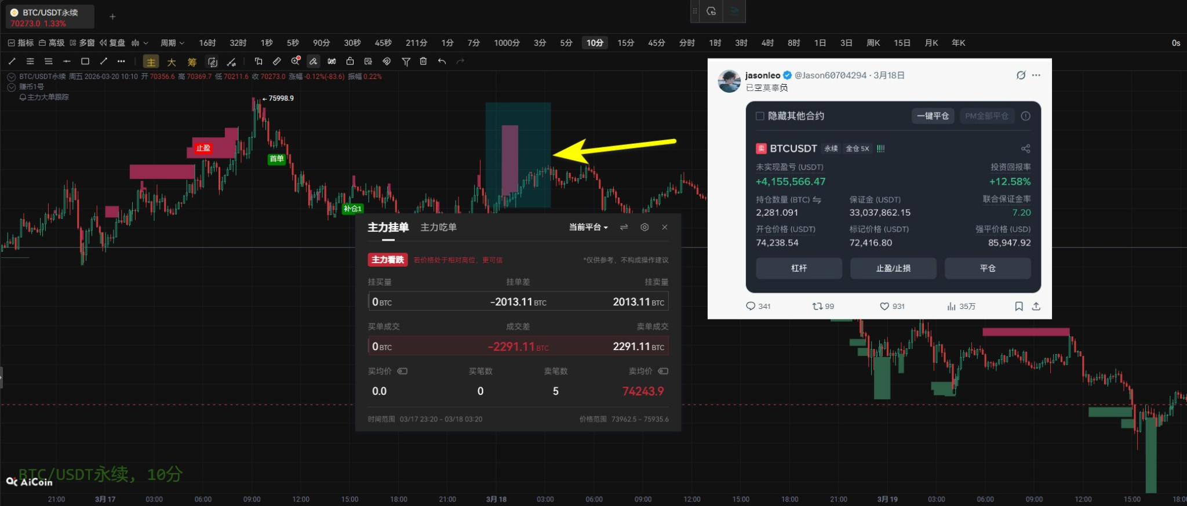1187x506 pixels.
Task: Select the rectangle drawing tool
Action: (85, 61)
